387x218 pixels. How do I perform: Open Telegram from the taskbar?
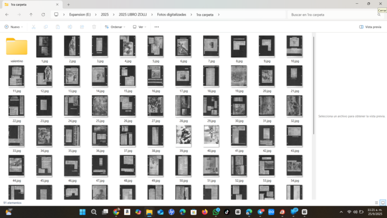[x=260, y=212]
